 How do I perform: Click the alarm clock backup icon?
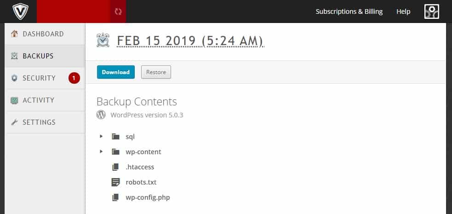(103, 40)
